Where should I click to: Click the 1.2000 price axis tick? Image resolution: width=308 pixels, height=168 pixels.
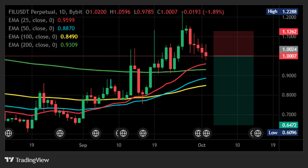(x=289, y=17)
